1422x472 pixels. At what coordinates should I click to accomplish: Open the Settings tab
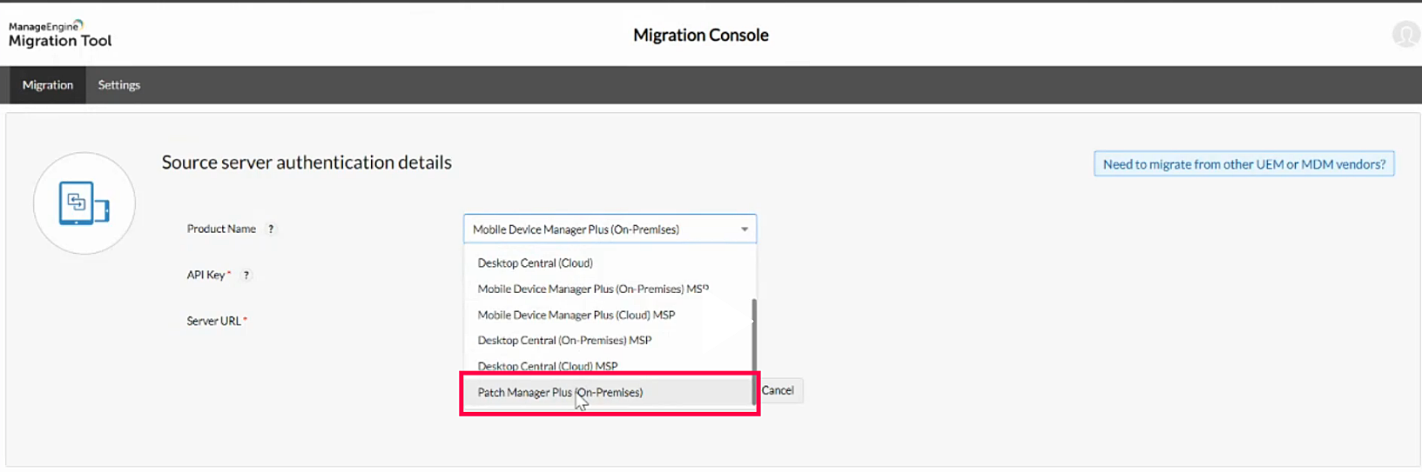pyautogui.click(x=119, y=85)
